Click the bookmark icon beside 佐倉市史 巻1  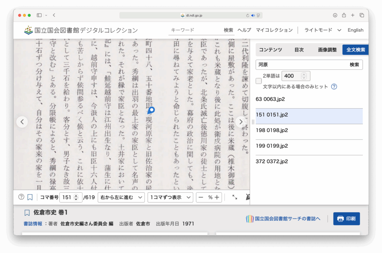(27, 213)
